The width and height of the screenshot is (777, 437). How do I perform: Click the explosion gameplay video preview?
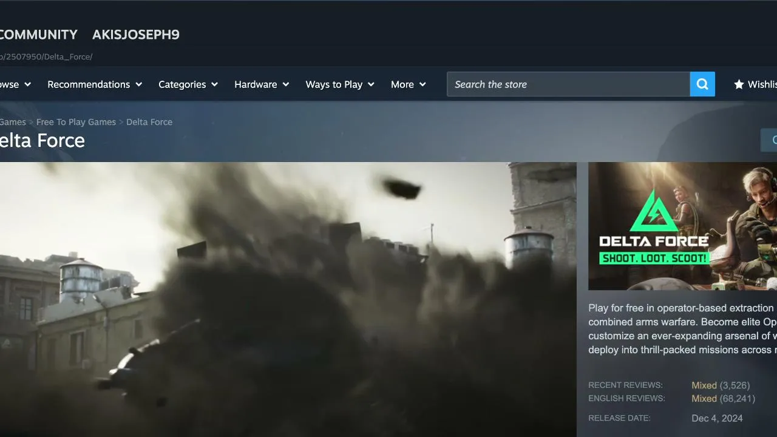[x=288, y=299]
